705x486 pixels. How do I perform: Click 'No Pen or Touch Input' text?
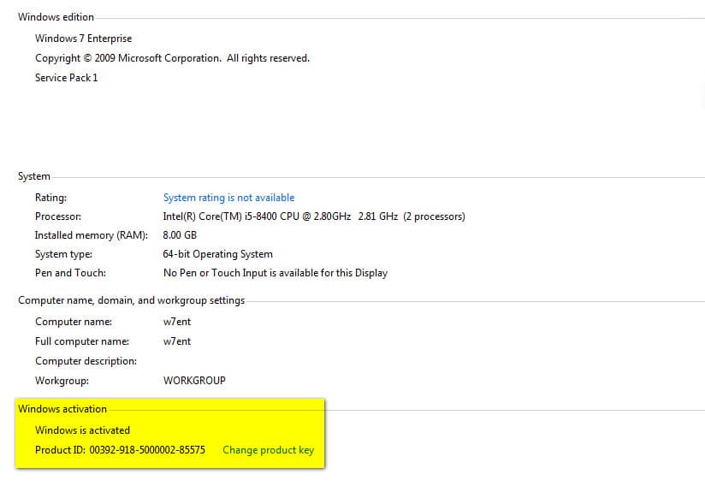pyautogui.click(x=275, y=273)
